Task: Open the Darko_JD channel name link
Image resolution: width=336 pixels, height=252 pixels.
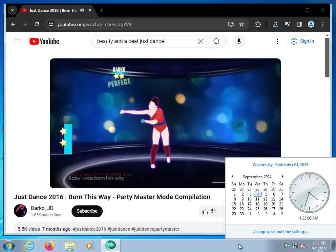Action: tap(42, 208)
